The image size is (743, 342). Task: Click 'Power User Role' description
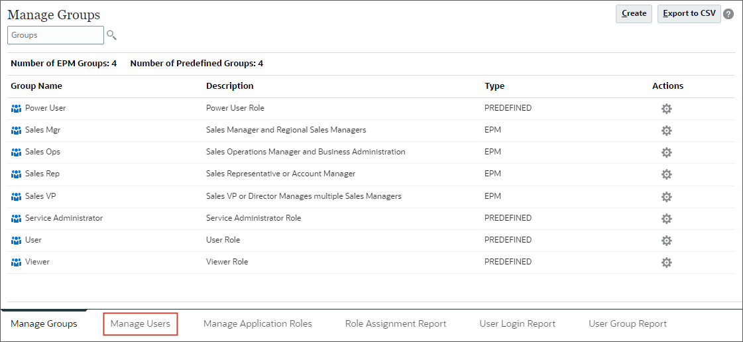click(x=235, y=108)
